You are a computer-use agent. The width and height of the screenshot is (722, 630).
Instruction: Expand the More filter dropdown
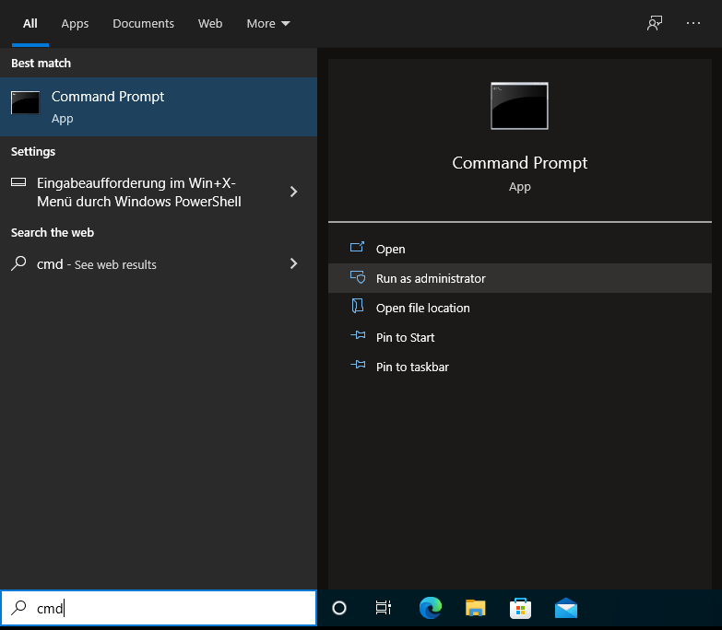268,23
